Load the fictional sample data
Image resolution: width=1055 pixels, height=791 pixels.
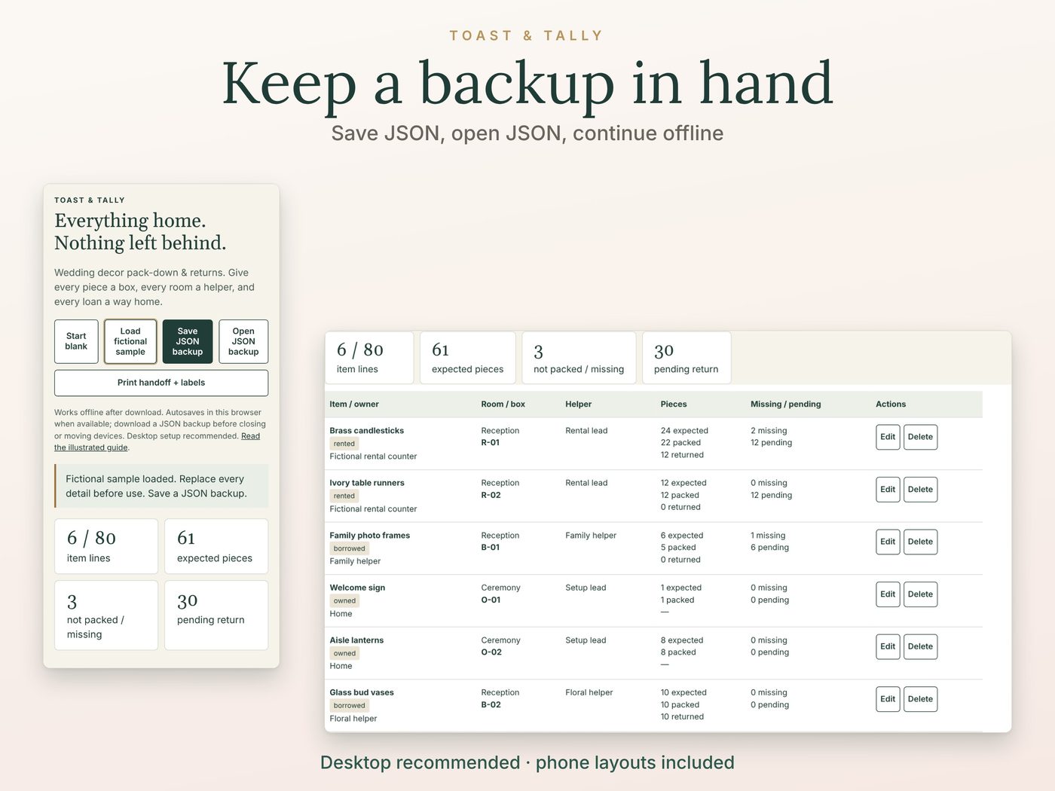coord(130,341)
